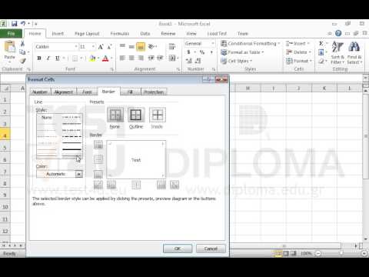Toggle the diagonal up border button
The height and width of the screenshot is (277, 369).
(x=98, y=185)
